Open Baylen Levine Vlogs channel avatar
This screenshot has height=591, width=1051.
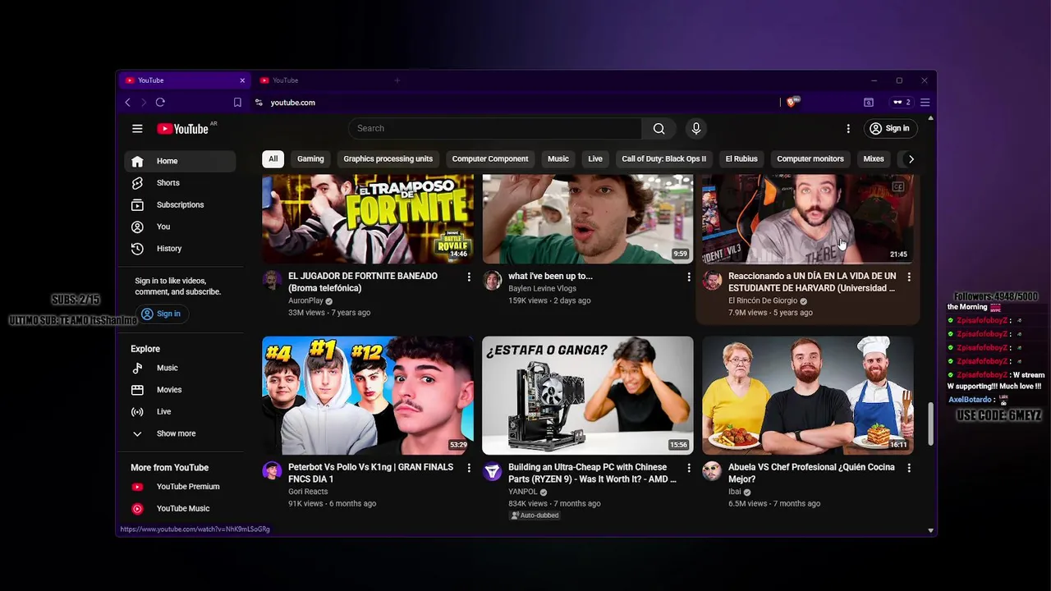click(492, 281)
